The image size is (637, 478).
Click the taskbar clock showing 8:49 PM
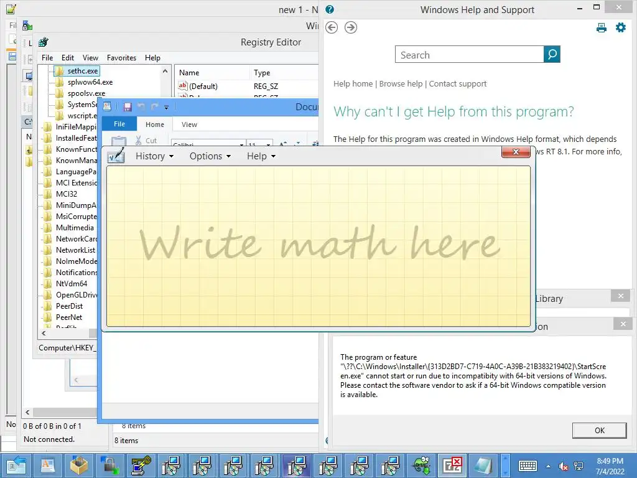pos(610,466)
